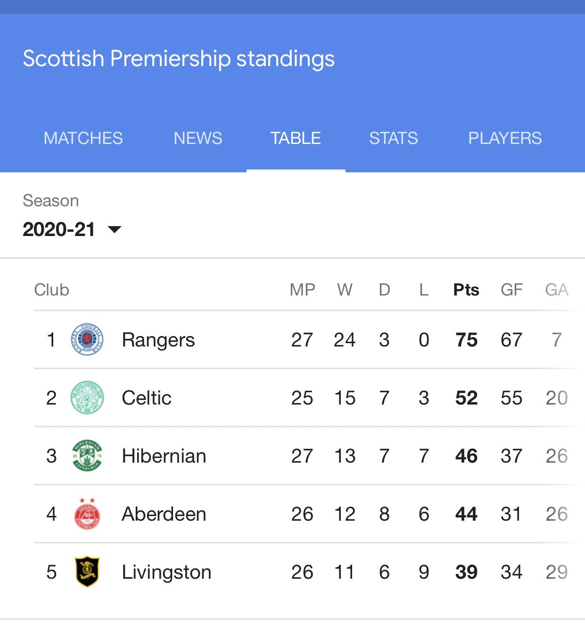This screenshot has width=585, height=642.
Task: Click the dropdown arrow beside 2020-21
Action: click(115, 230)
